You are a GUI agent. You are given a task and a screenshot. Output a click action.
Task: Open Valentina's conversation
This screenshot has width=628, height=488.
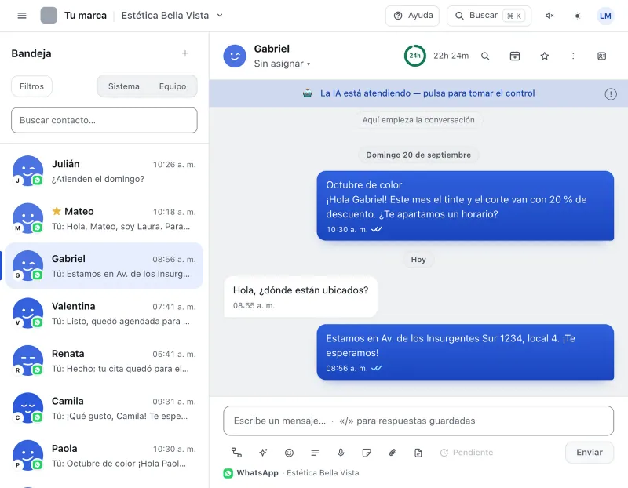tap(104, 313)
